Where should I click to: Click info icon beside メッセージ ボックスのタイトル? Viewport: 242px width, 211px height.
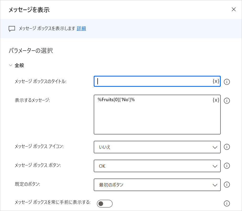click(x=227, y=82)
